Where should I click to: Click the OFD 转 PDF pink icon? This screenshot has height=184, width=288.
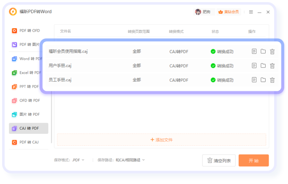click(x=14, y=101)
